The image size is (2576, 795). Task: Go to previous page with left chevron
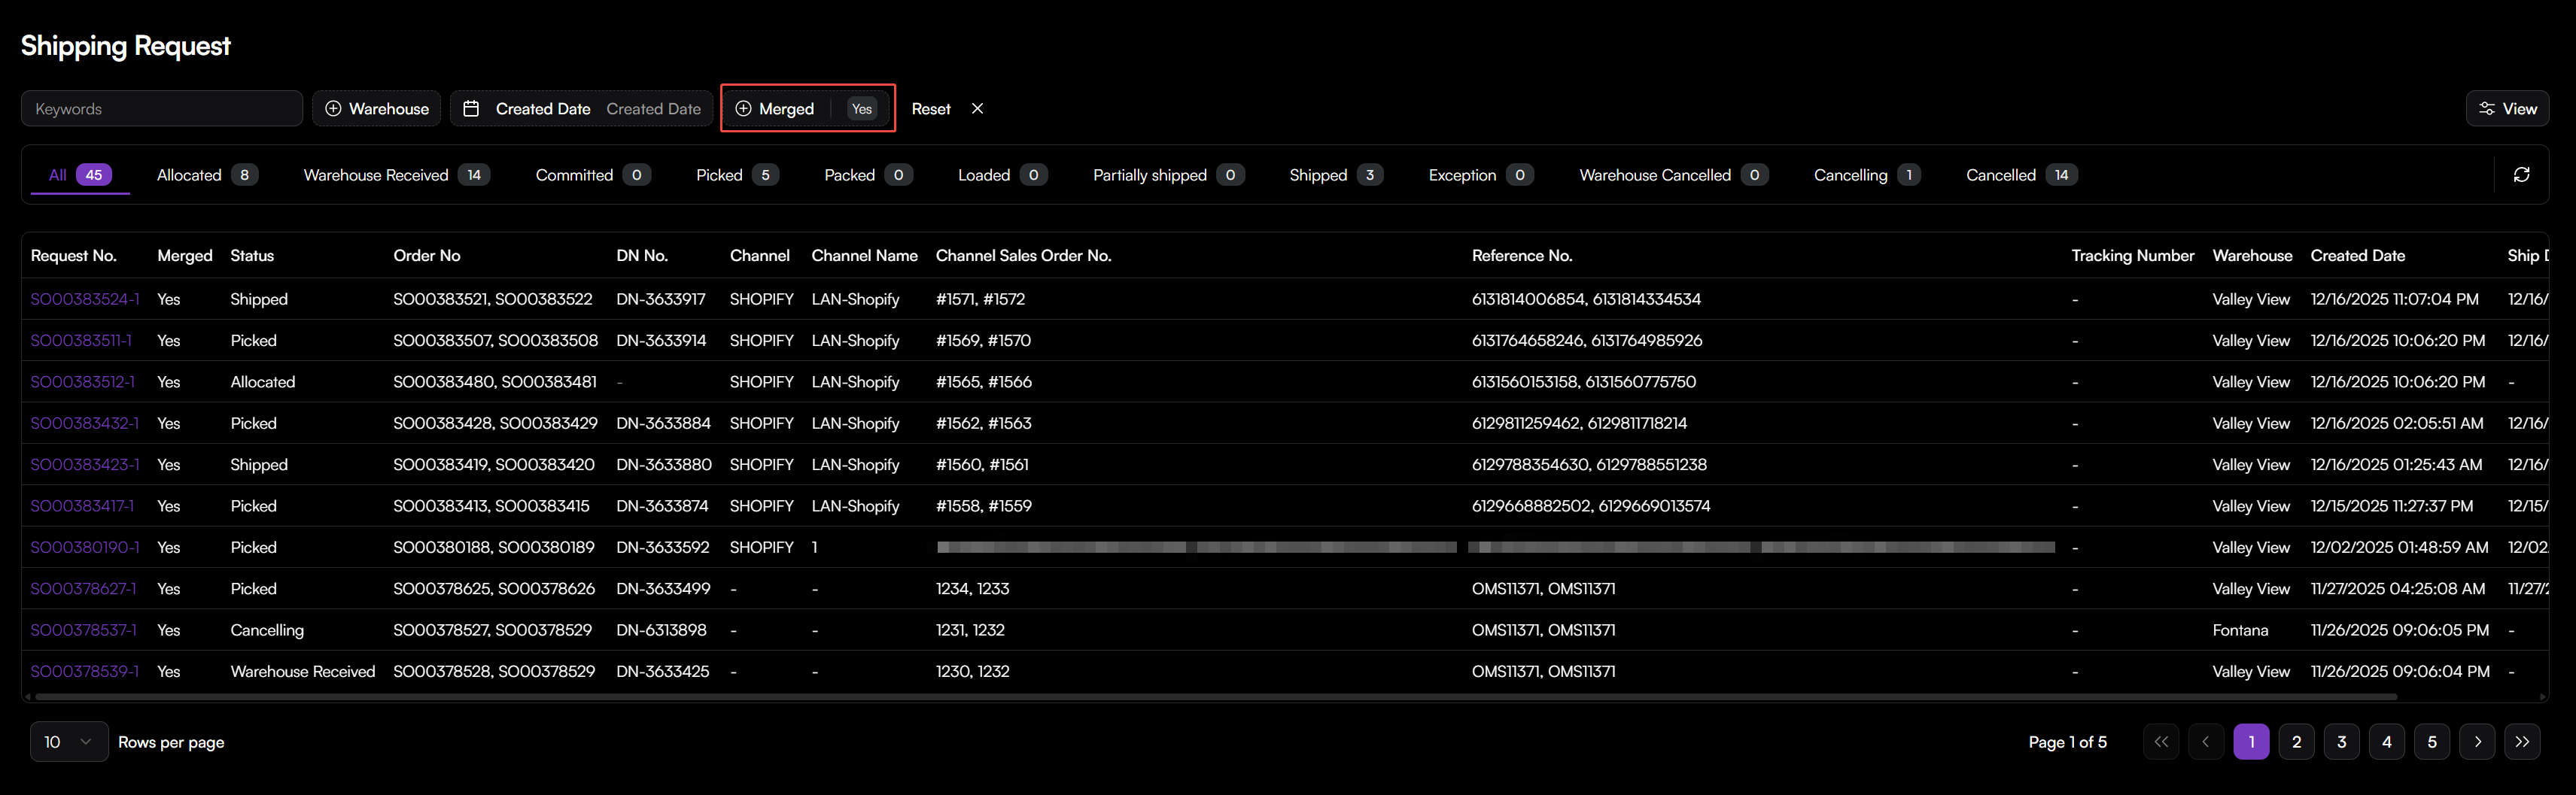pyautogui.click(x=2205, y=742)
